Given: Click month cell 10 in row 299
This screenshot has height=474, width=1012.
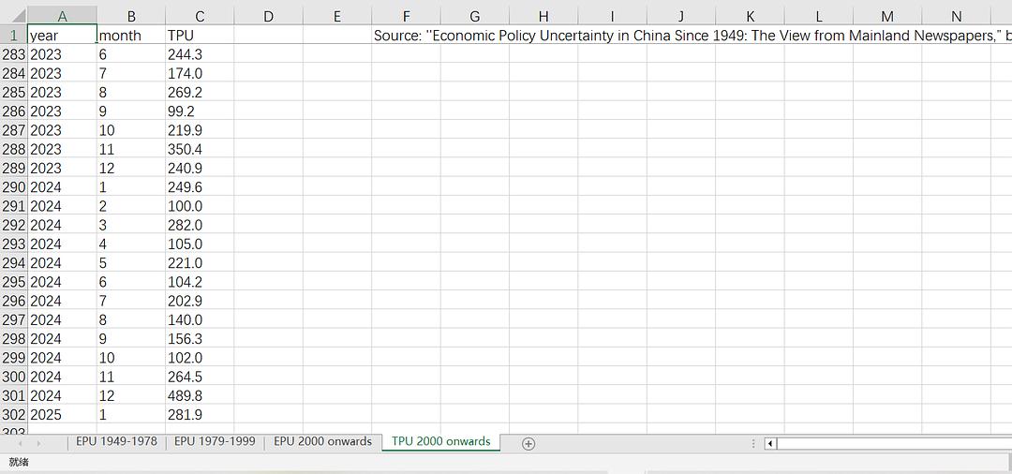Looking at the screenshot, I should [131, 358].
